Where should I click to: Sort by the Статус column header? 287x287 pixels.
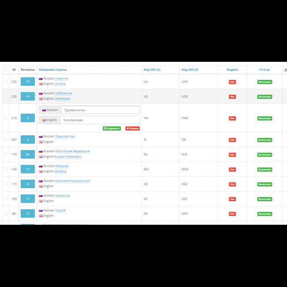click(264, 70)
